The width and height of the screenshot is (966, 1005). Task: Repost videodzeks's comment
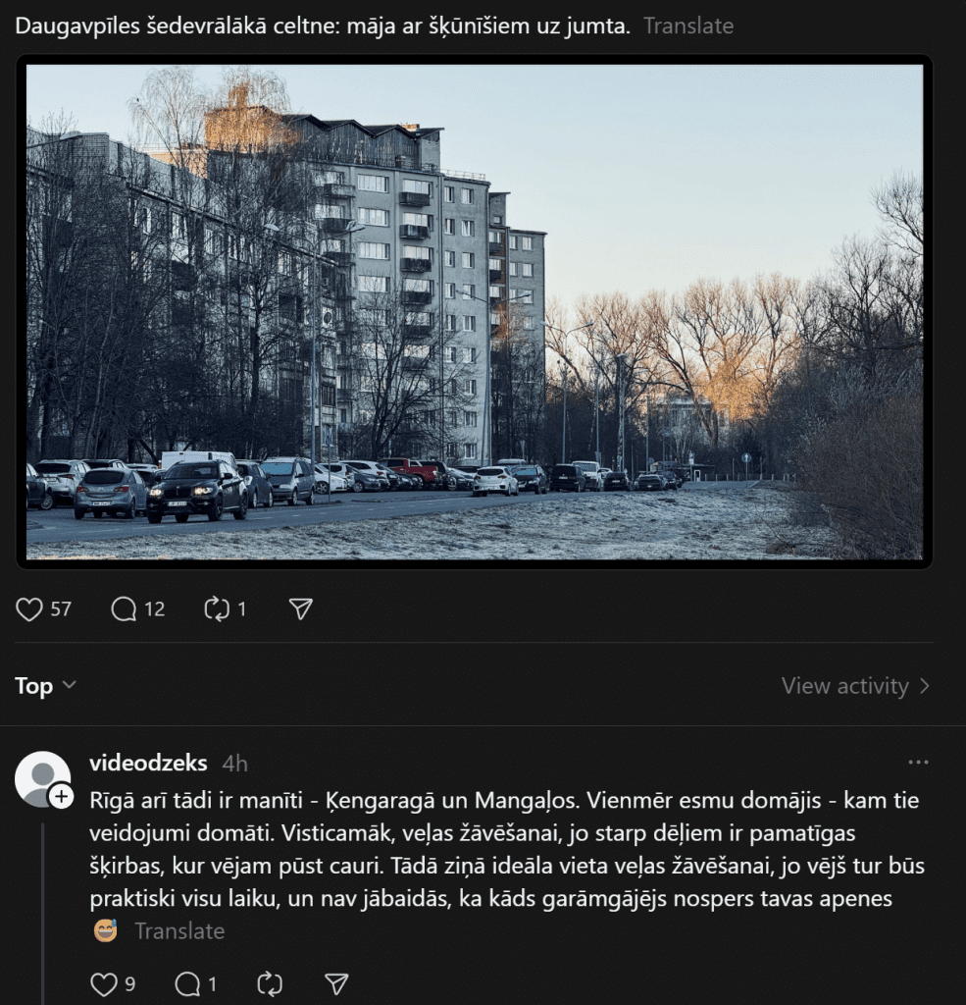pos(270,983)
